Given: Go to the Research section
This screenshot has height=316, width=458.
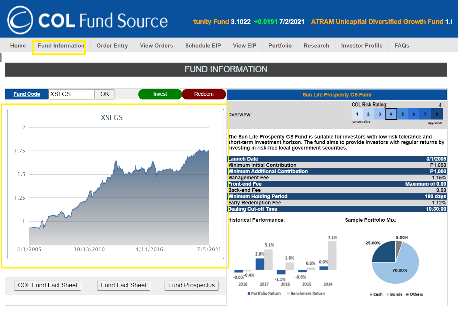Looking at the screenshot, I should [316, 46].
